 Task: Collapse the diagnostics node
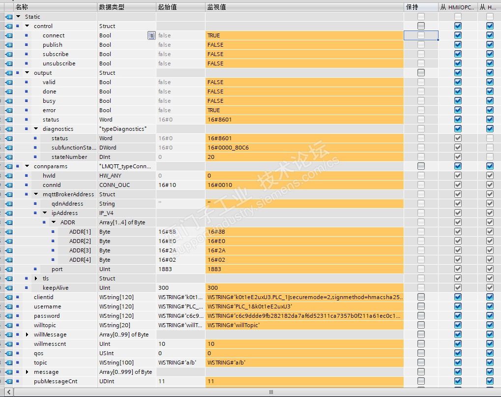click(x=36, y=129)
